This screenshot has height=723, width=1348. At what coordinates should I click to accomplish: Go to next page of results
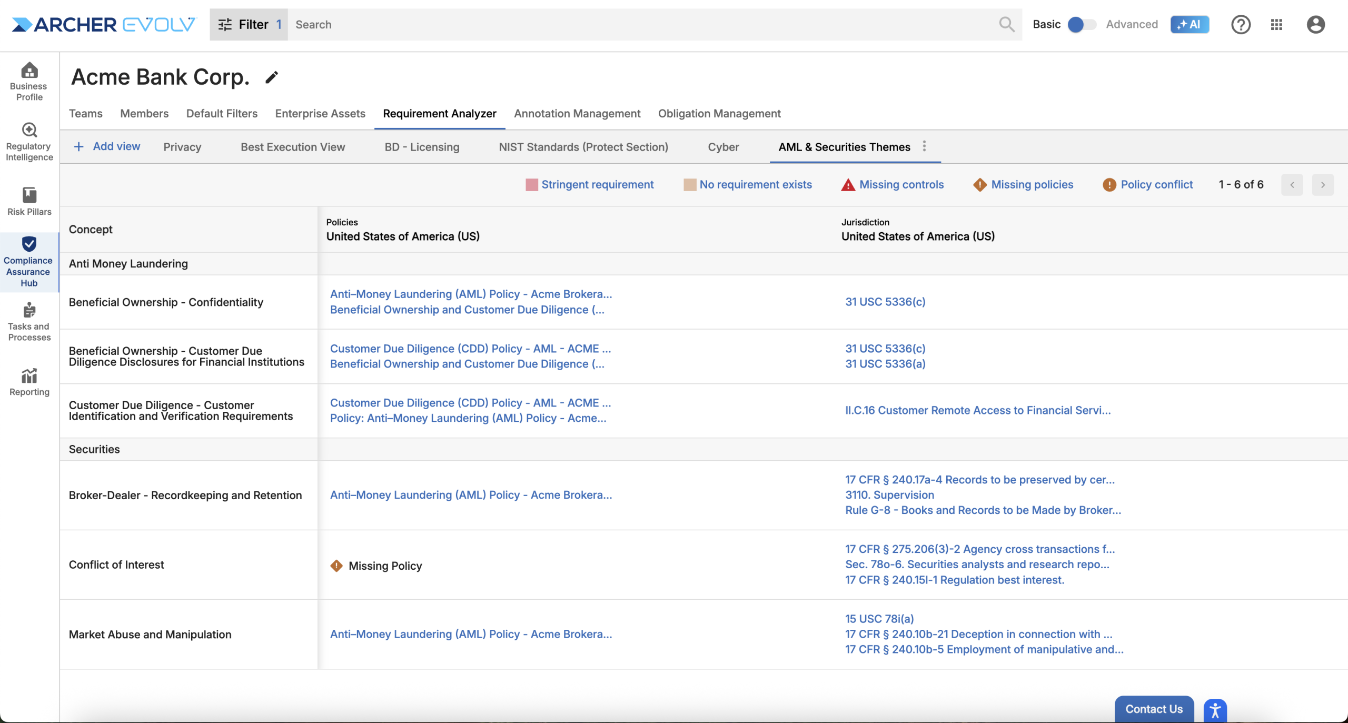pyautogui.click(x=1322, y=185)
